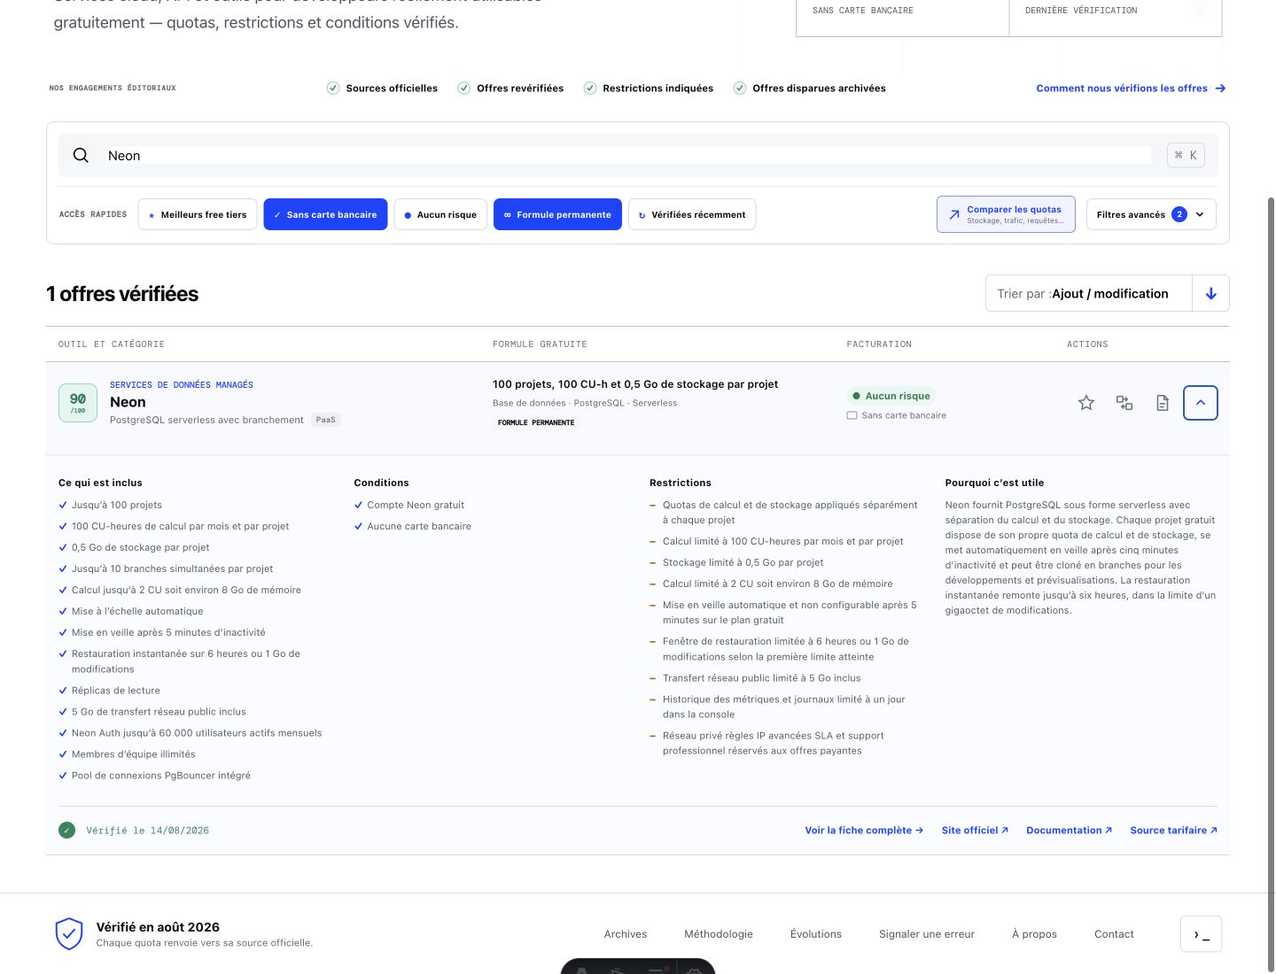Expand Filtres avancés dropdown
1276x974 pixels.
point(1151,214)
